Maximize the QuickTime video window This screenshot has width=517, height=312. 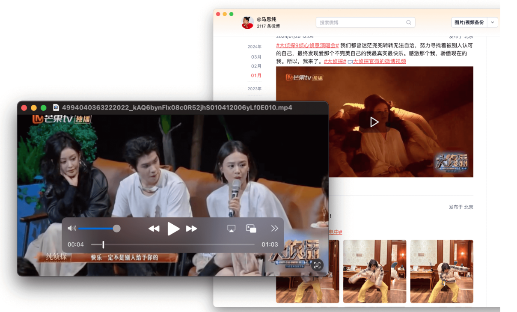pyautogui.click(x=43, y=108)
